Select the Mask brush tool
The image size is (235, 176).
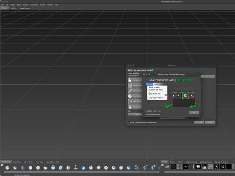145,168
